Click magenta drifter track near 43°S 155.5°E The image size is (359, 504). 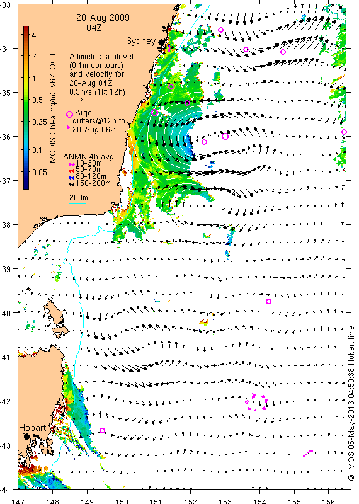point(308,453)
